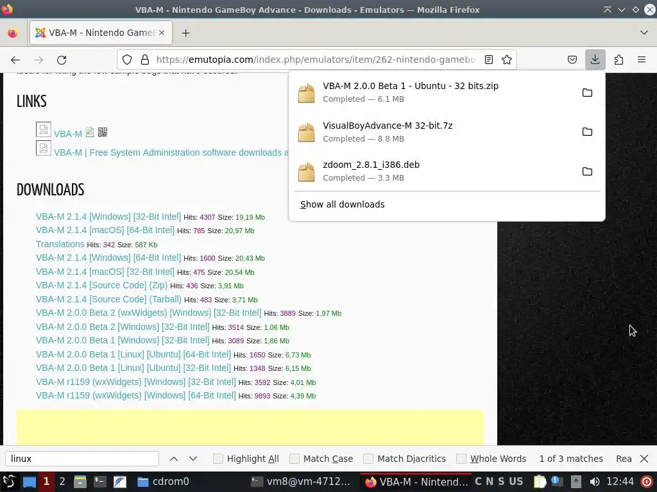This screenshot has height=492, width=657.
Task: Download VBA-M 2.1.4 Source Code Zip
Action: click(x=101, y=285)
